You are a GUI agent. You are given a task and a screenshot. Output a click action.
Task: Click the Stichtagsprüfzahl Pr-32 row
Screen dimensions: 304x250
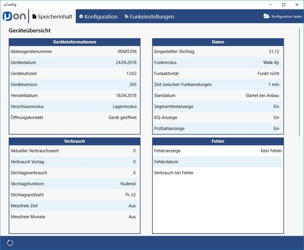(75, 195)
